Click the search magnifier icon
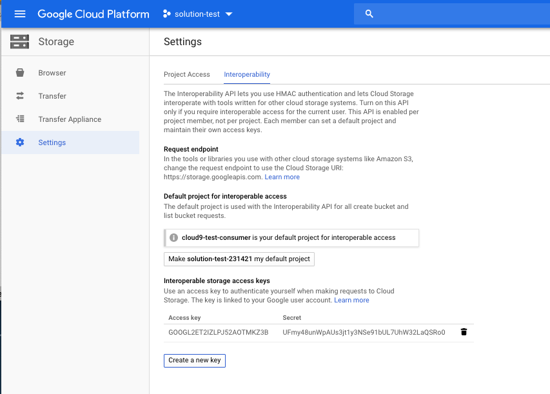The height and width of the screenshot is (394, 550). click(x=369, y=14)
